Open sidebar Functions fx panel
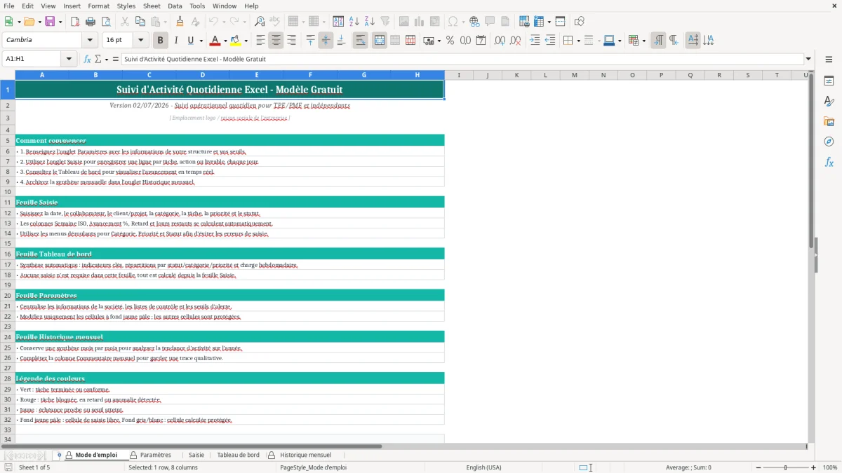The height and width of the screenshot is (473, 842). pos(829,162)
